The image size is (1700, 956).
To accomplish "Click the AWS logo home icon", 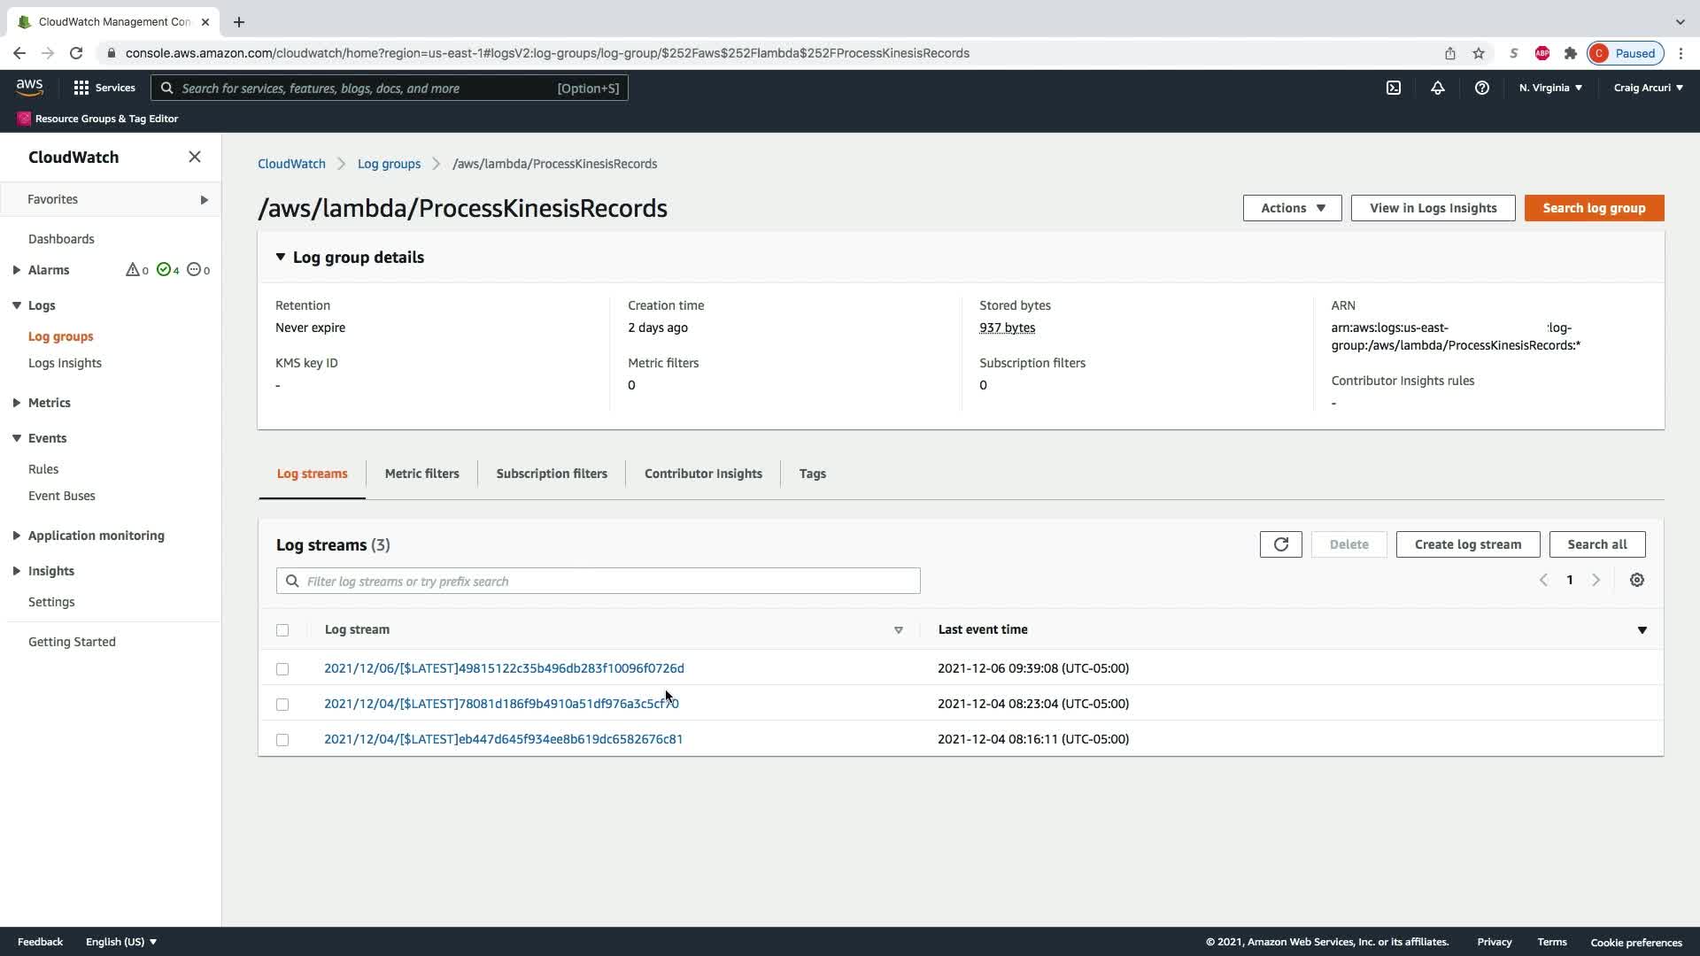I will [x=29, y=87].
